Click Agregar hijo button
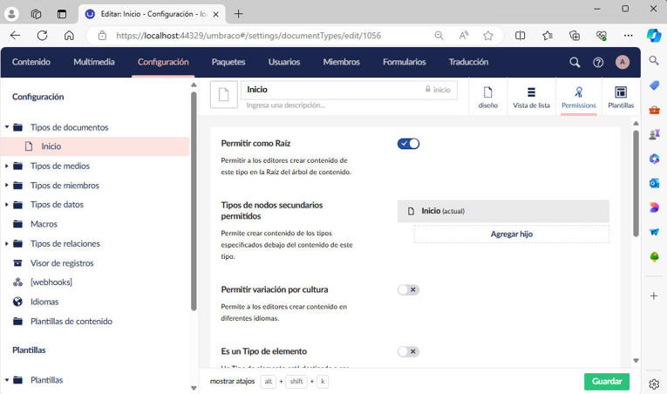The height and width of the screenshot is (394, 667). [x=511, y=234]
